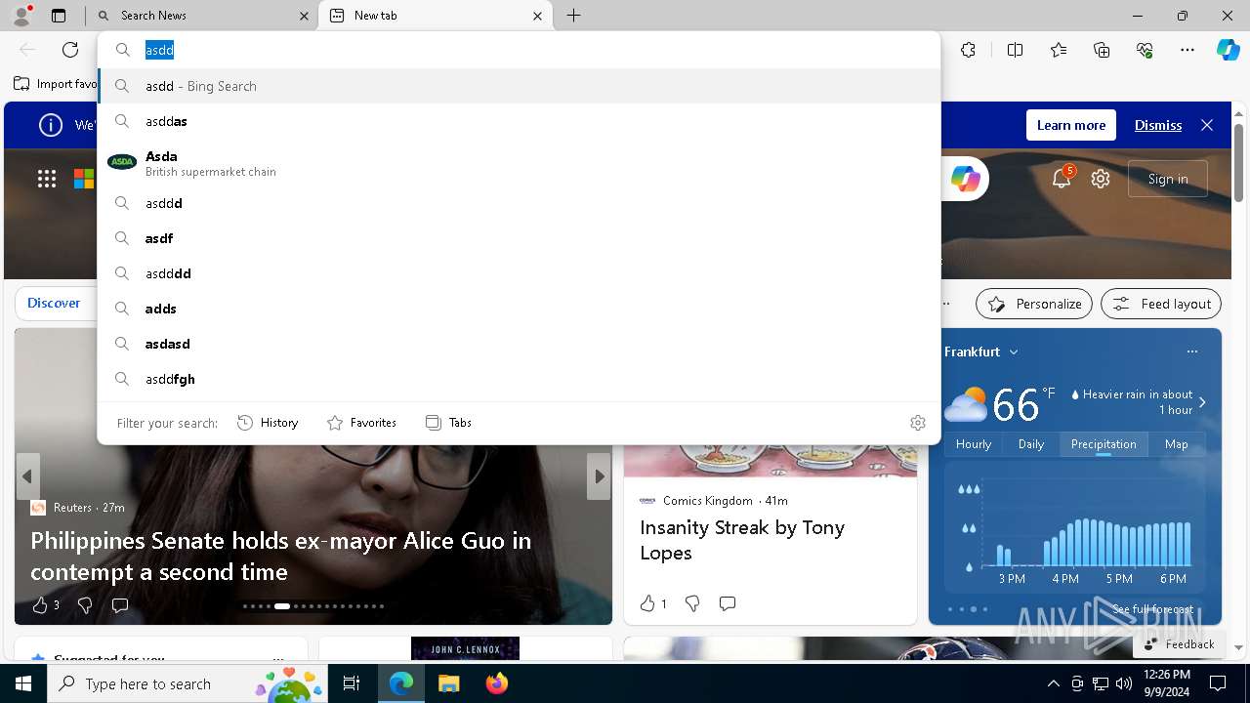Open the Discover feed tab

tap(54, 304)
